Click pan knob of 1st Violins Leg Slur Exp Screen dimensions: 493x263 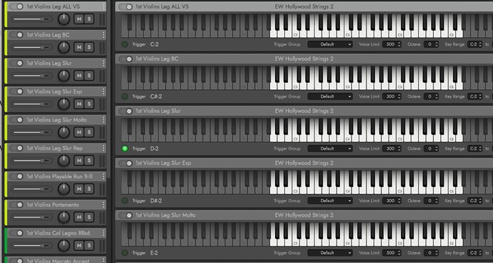click(x=64, y=104)
